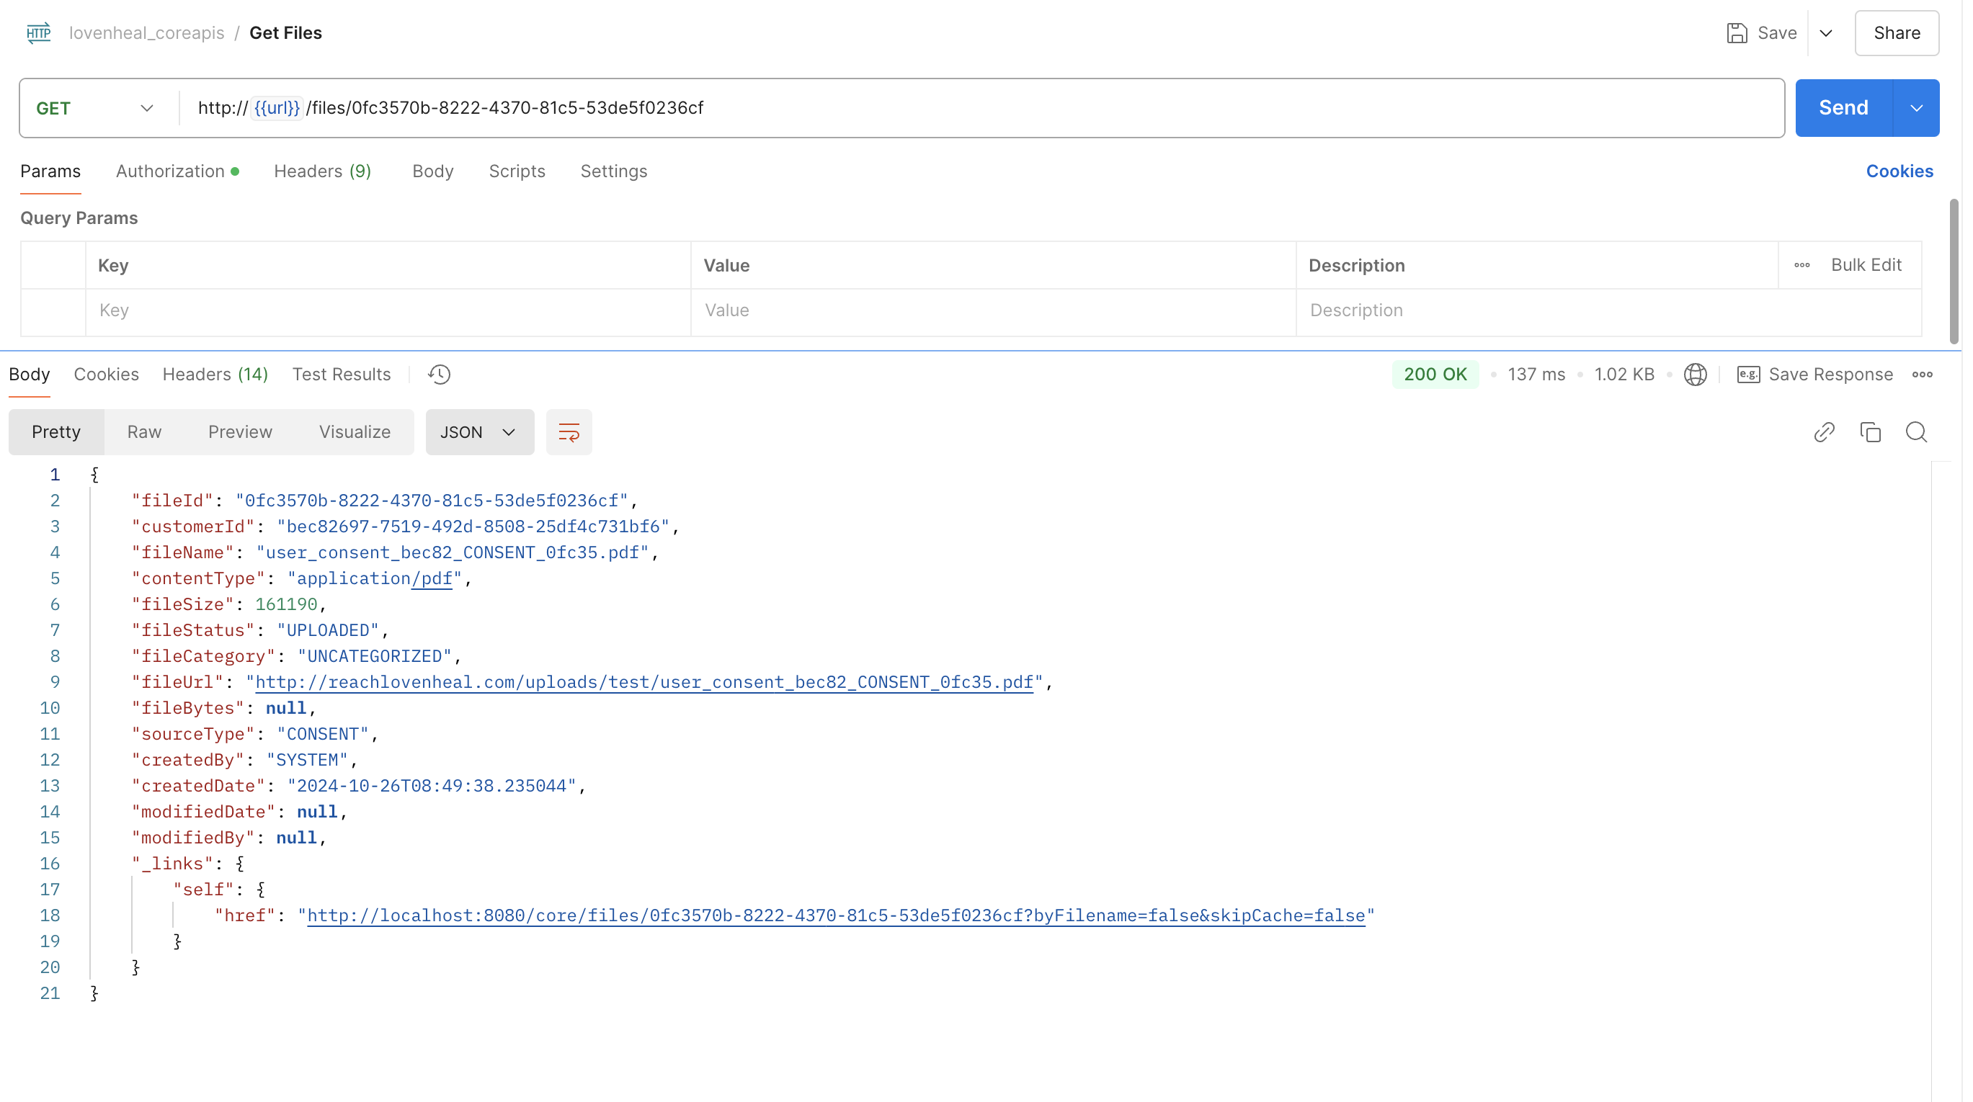The width and height of the screenshot is (1973, 1102).
Task: Click Bulk Edit
Action: click(1866, 265)
